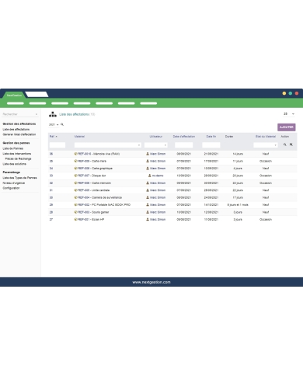Click the material icon for PC Portable MAC BOOK PRO
The width and height of the screenshot is (303, 376).
pyautogui.click(x=76, y=205)
